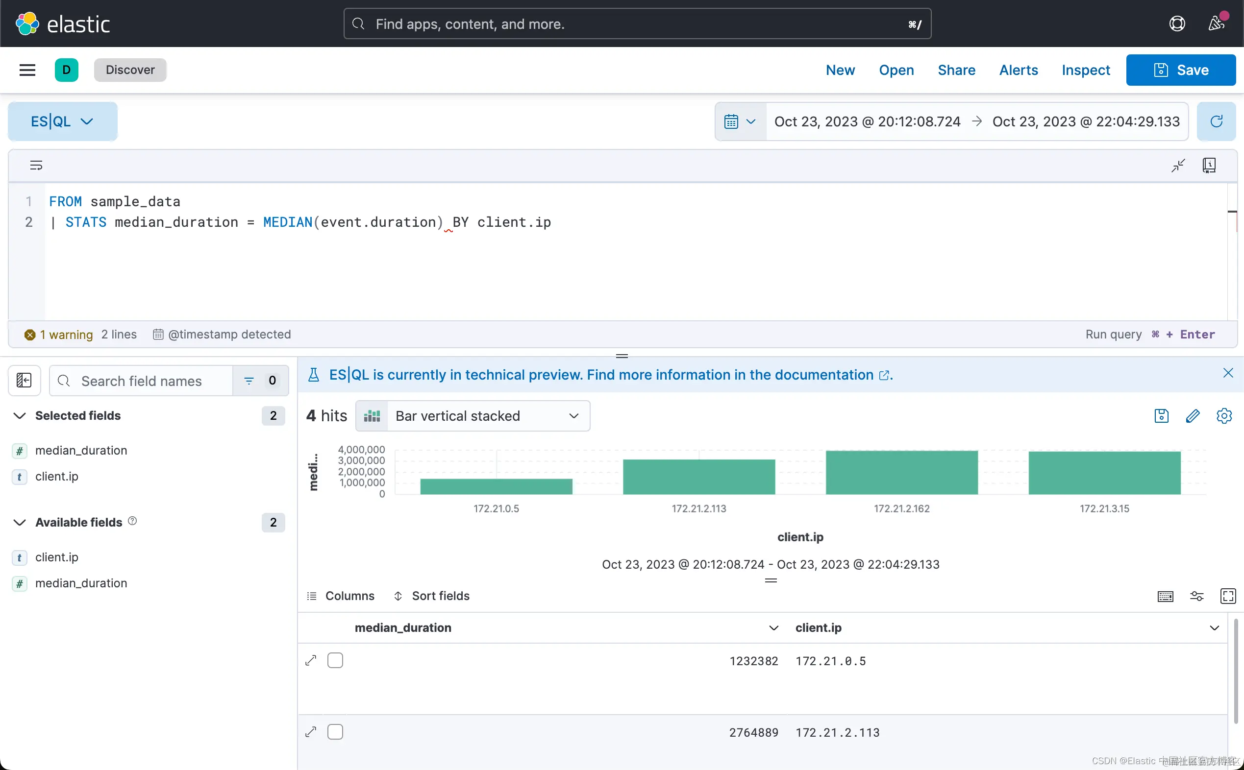Open chart settings gear icon
Viewport: 1244px width, 770px height.
coord(1223,416)
